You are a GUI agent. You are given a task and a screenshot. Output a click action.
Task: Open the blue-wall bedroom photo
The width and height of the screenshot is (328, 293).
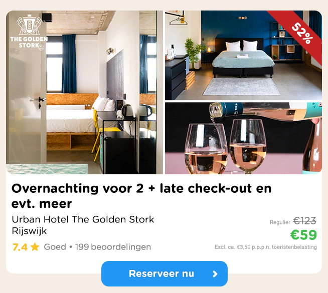(243, 55)
